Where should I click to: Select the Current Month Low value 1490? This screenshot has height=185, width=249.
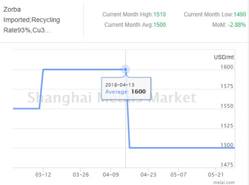[240, 14]
